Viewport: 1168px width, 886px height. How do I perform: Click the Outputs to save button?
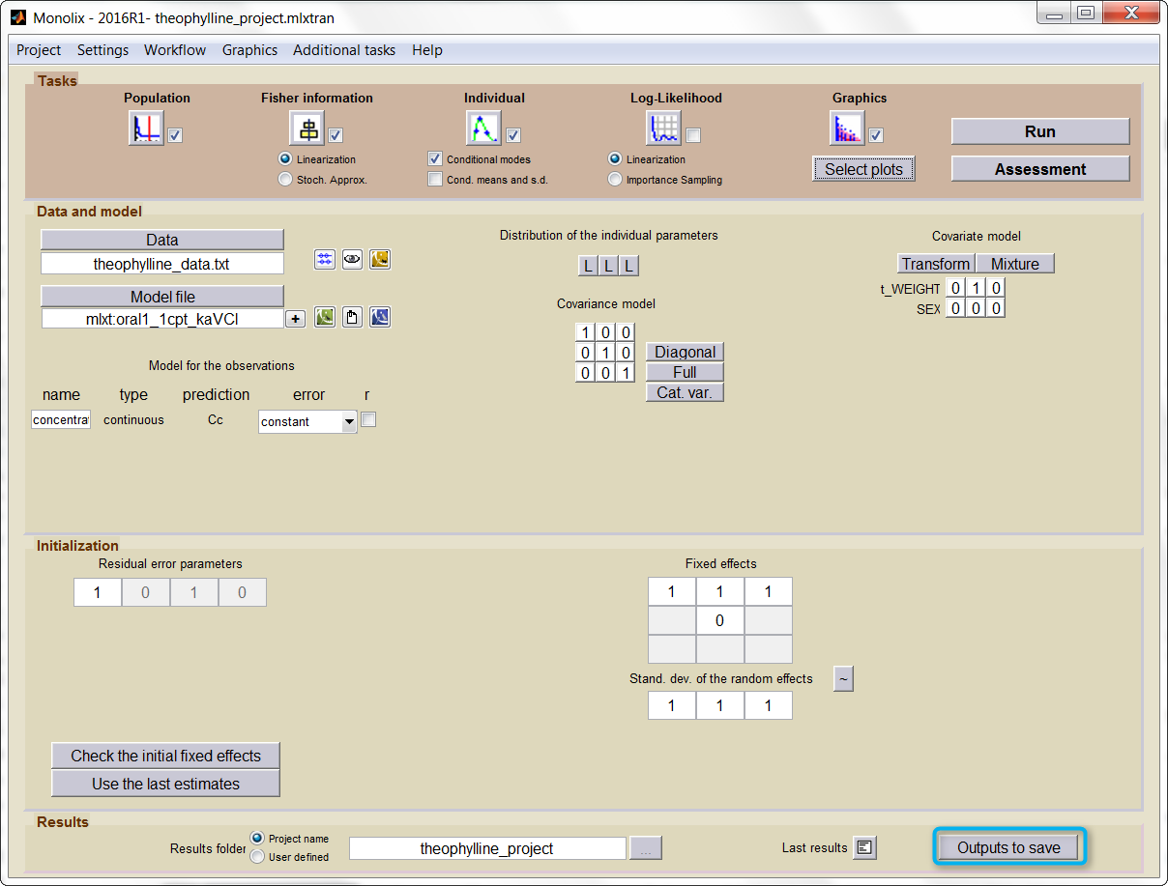[1009, 847]
